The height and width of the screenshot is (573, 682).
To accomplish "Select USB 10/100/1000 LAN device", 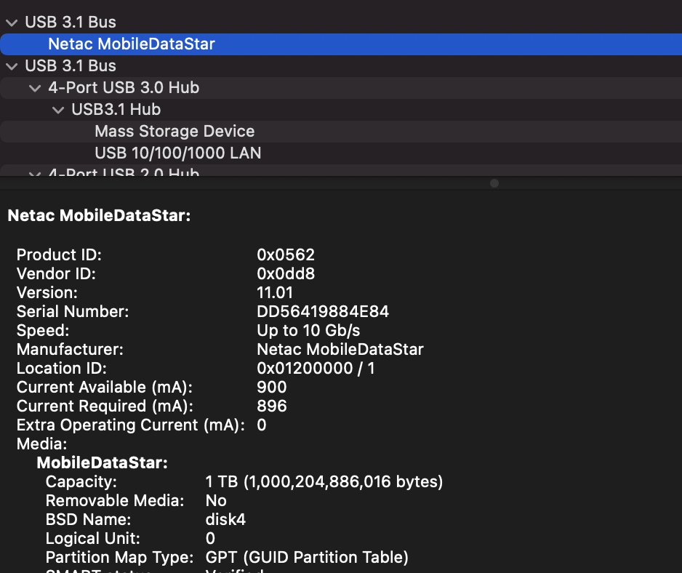I will (178, 153).
